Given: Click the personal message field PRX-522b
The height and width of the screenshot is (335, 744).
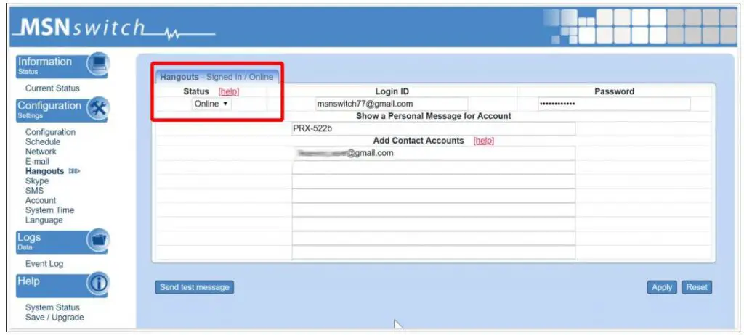Looking at the screenshot, I should pos(434,128).
